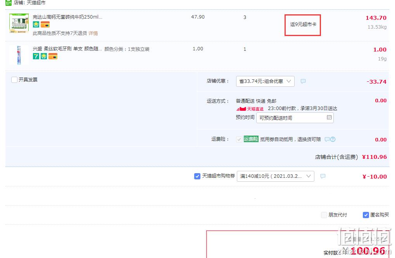
Task: Click the 店铺: 天猫超市 store name
Action: (29, 3)
